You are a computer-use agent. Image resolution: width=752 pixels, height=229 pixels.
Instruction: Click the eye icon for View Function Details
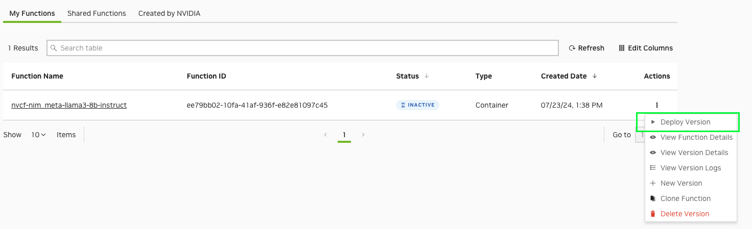pos(652,137)
